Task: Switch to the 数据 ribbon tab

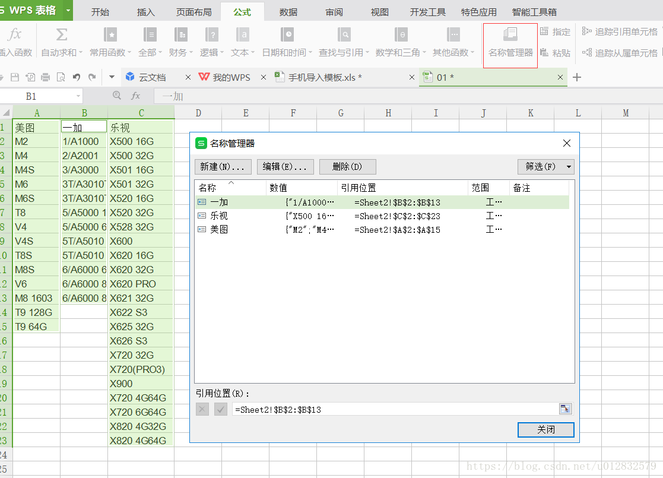Action: (288, 12)
